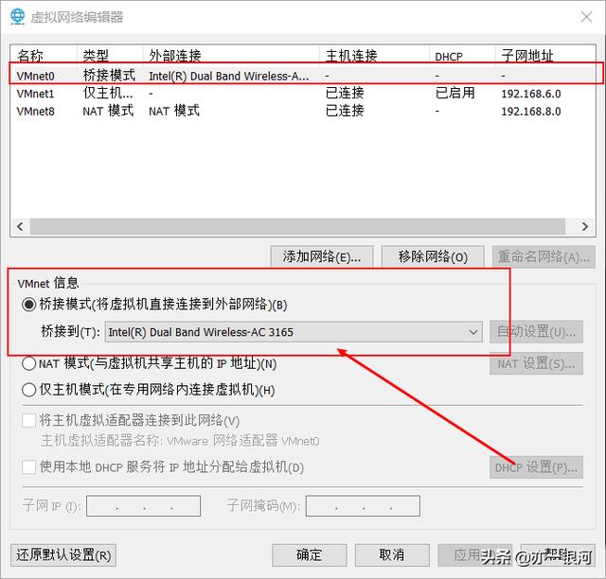Click the 192.168.6.0 subnet address cell
The width and height of the screenshot is (606, 579).
531,94
